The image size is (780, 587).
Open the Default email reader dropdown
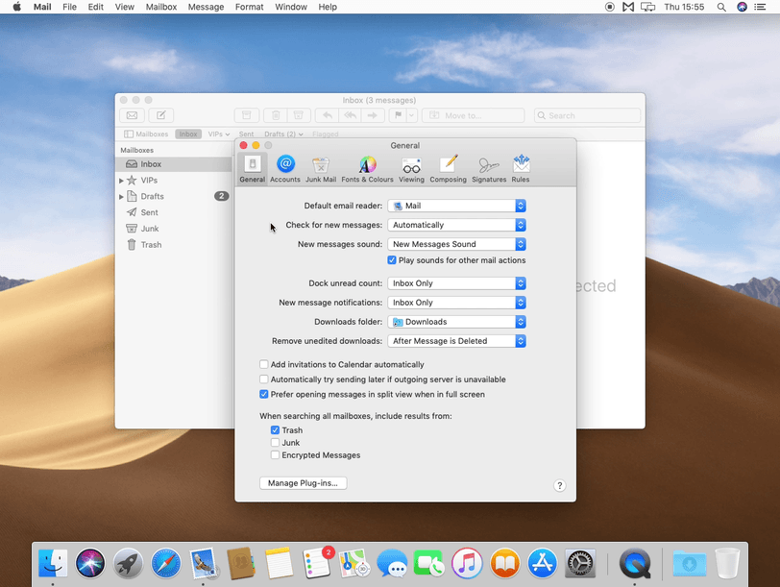(x=456, y=206)
